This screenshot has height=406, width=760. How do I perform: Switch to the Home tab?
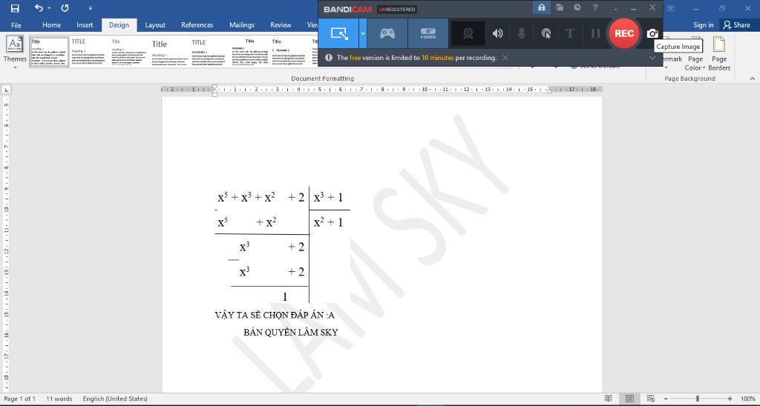[x=51, y=25]
